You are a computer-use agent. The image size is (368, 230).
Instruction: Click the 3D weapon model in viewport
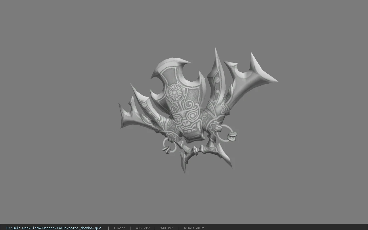tap(198, 111)
